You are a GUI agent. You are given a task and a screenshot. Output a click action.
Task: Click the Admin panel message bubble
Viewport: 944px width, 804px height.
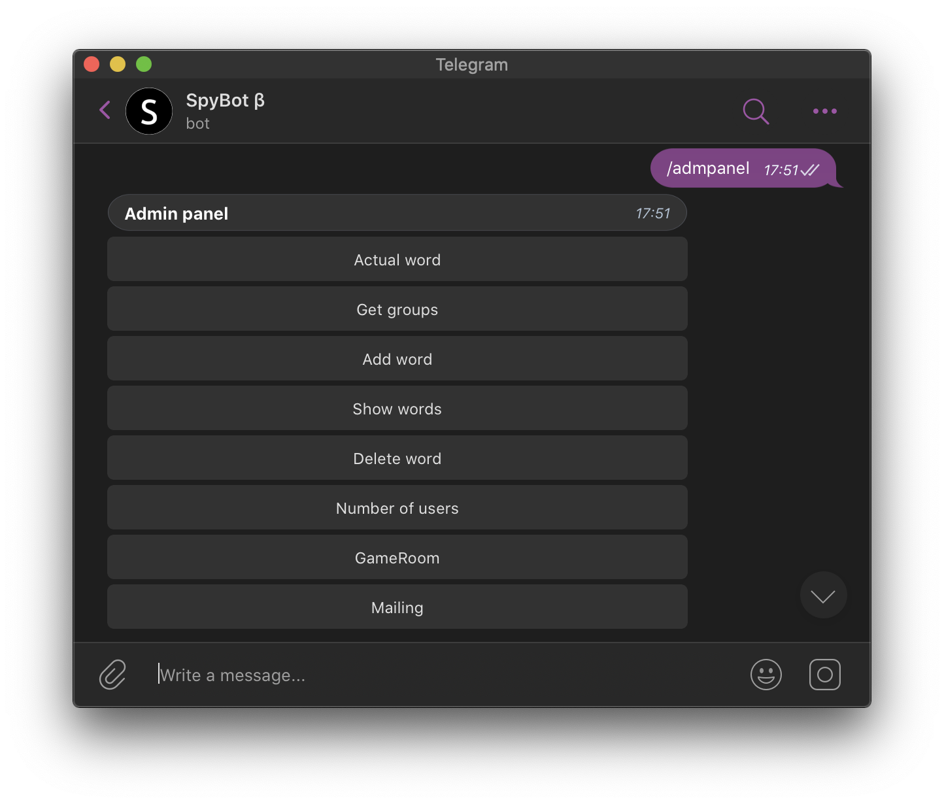397,213
